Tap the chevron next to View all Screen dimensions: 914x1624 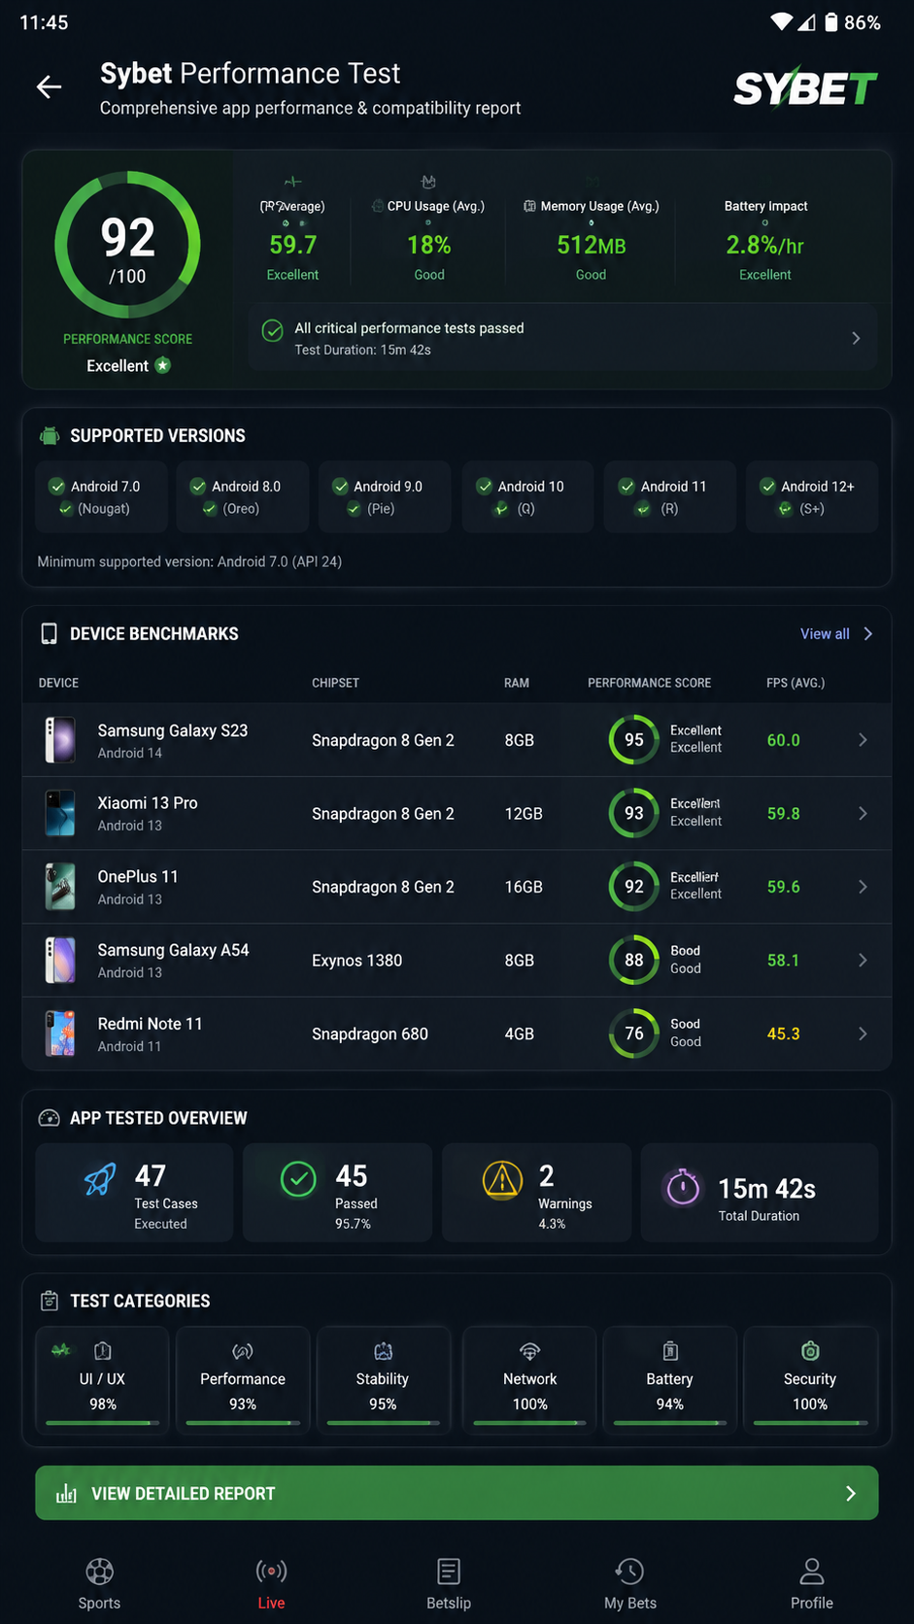click(868, 634)
